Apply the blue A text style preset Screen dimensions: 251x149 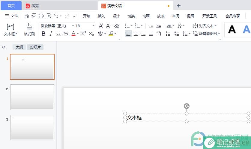[247, 30]
